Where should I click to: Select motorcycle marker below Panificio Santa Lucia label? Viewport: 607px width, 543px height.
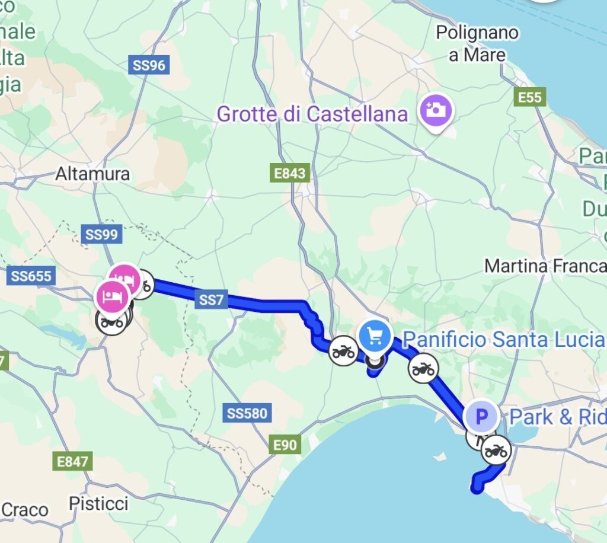(x=423, y=369)
